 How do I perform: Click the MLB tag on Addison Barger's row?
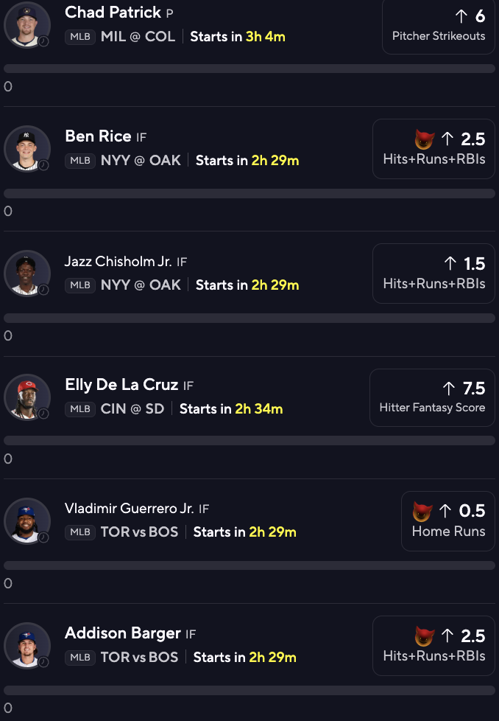coord(80,657)
